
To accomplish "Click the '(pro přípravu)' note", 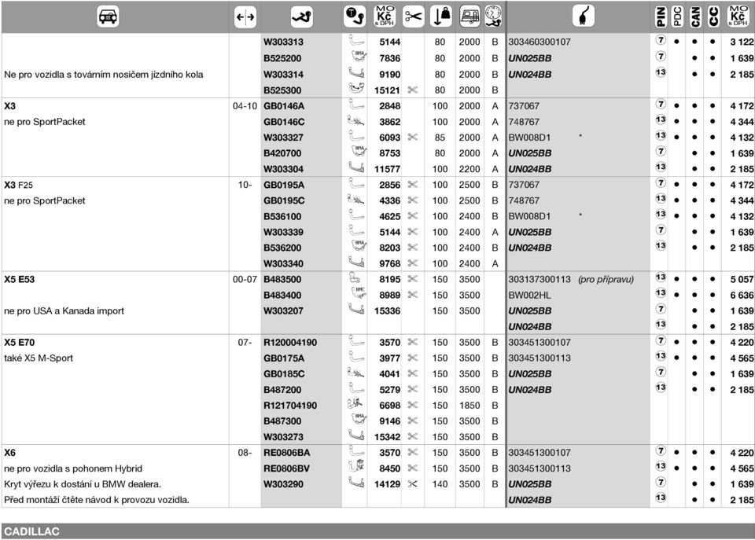I will (x=606, y=280).
